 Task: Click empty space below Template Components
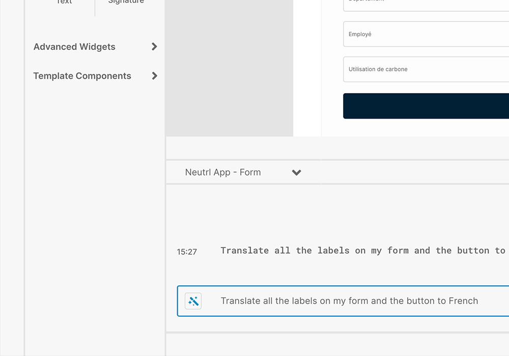[x=95, y=204]
